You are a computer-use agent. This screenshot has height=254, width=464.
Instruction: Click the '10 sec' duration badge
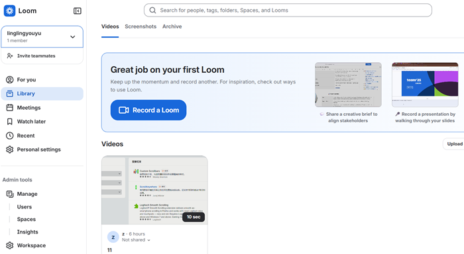click(194, 217)
